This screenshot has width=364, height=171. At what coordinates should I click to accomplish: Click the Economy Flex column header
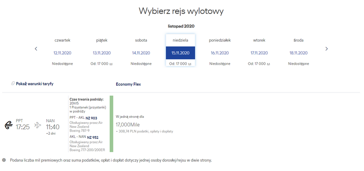pos(128,84)
